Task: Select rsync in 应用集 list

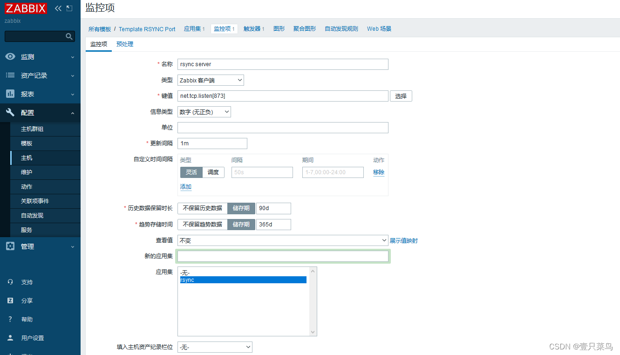Action: (243, 280)
